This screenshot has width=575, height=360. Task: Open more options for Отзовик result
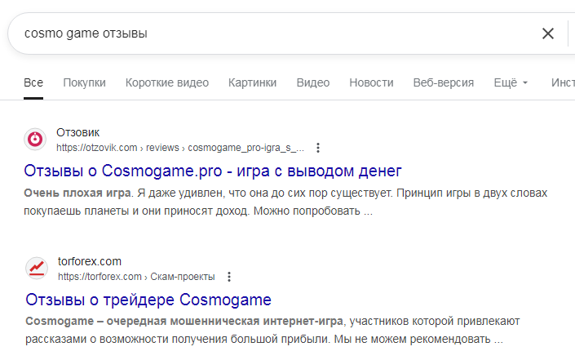(x=318, y=148)
